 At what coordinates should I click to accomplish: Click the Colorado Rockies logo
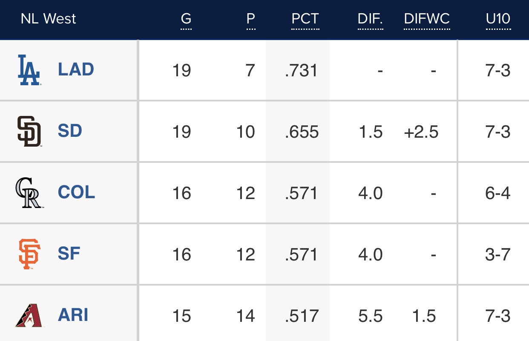click(x=29, y=193)
